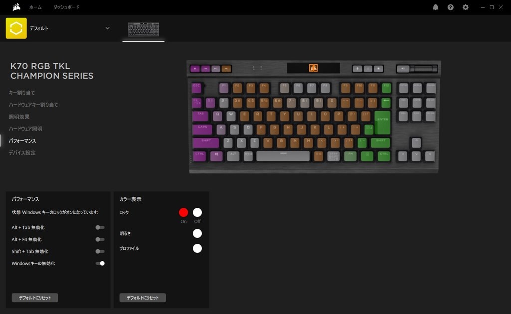Click the right arrow key on keyboard
The width and height of the screenshot is (511, 314).
click(x=430, y=156)
